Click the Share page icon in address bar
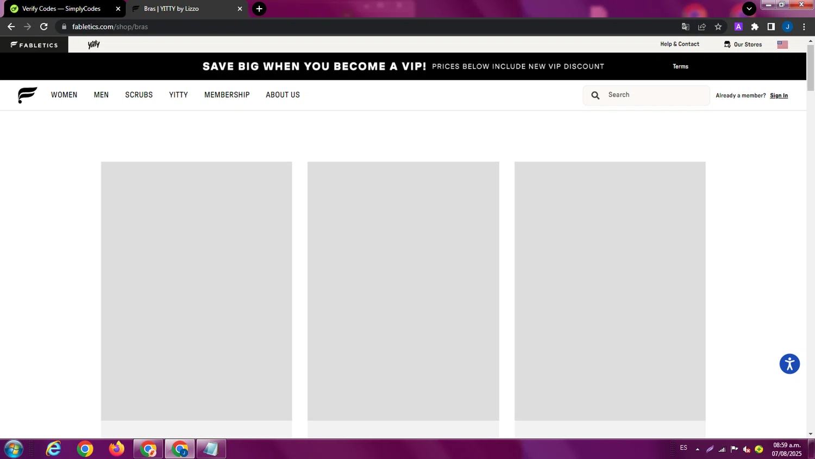The height and width of the screenshot is (459, 815). pyautogui.click(x=702, y=27)
